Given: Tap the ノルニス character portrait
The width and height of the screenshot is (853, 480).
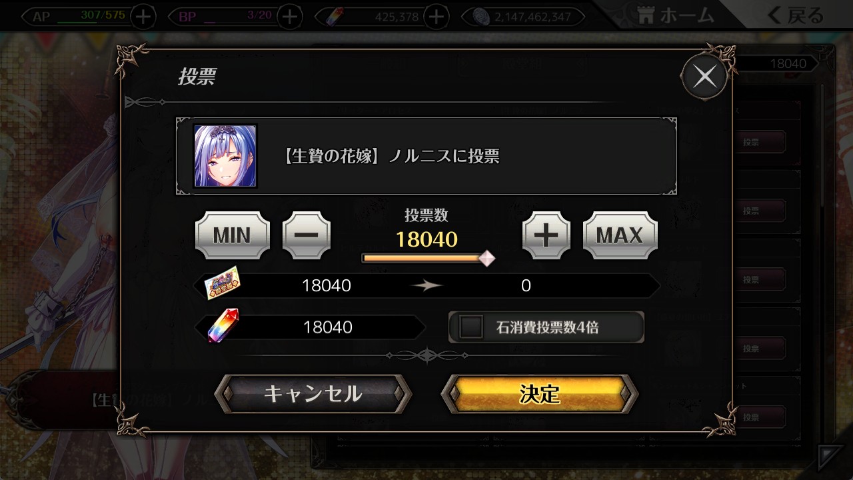Looking at the screenshot, I should (225, 156).
